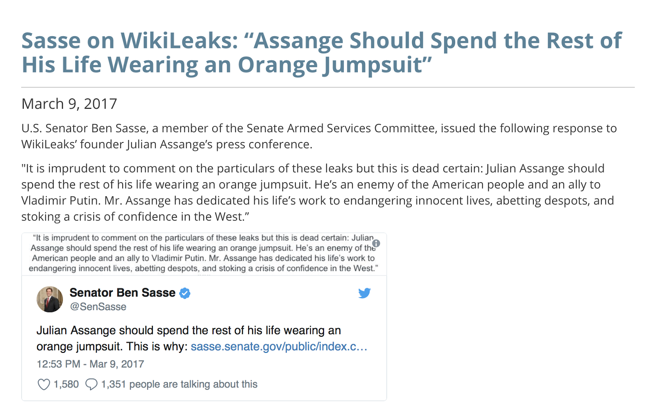652x407 pixels.
Task: Click the @SenSasse handle
Action: (98, 307)
